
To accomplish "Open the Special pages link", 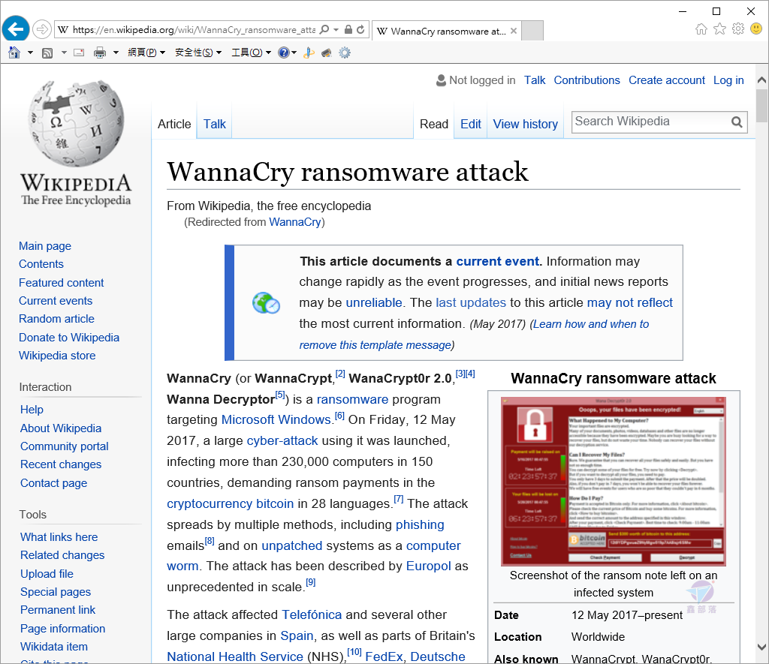I will point(56,592).
